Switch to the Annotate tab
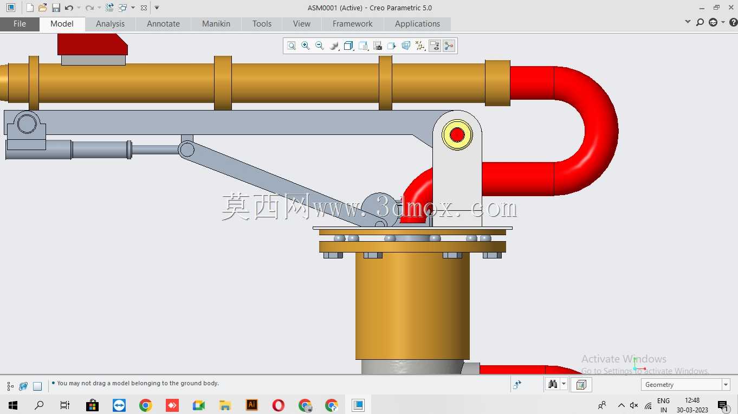This screenshot has width=738, height=414. pos(163,24)
